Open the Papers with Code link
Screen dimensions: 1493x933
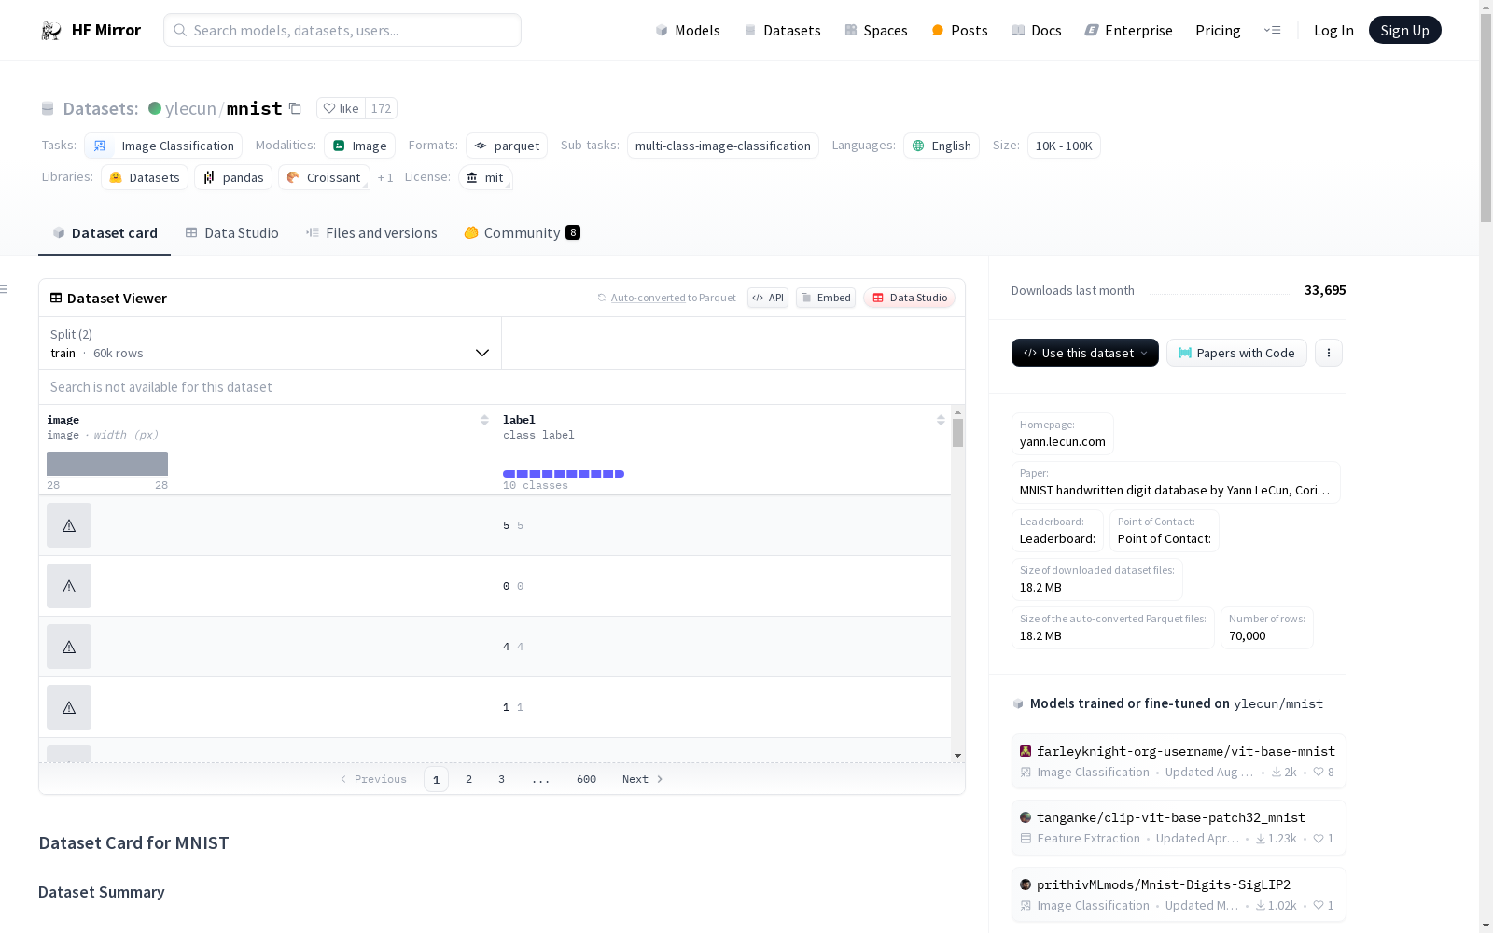[x=1236, y=353]
